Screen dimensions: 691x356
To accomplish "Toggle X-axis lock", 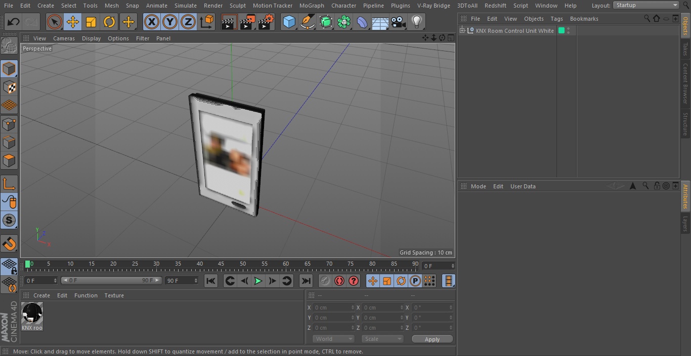I will click(151, 22).
